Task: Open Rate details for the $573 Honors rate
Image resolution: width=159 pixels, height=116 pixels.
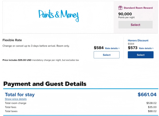Action: pyautogui.click(x=146, y=48)
